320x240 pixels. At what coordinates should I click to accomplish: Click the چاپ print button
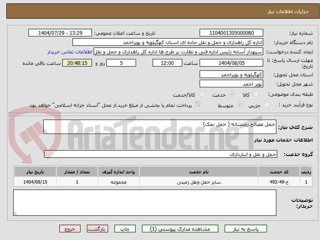coord(125,229)
